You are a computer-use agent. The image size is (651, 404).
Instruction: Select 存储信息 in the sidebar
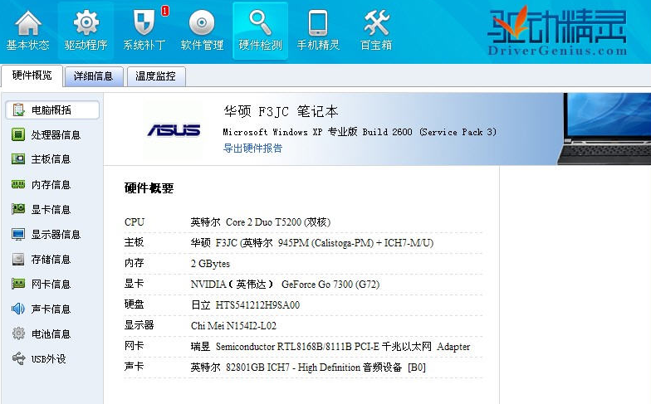52,259
